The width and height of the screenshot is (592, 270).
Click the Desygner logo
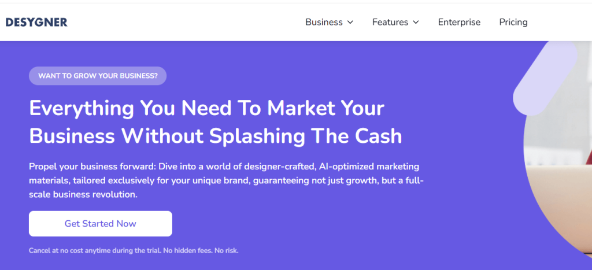point(36,22)
